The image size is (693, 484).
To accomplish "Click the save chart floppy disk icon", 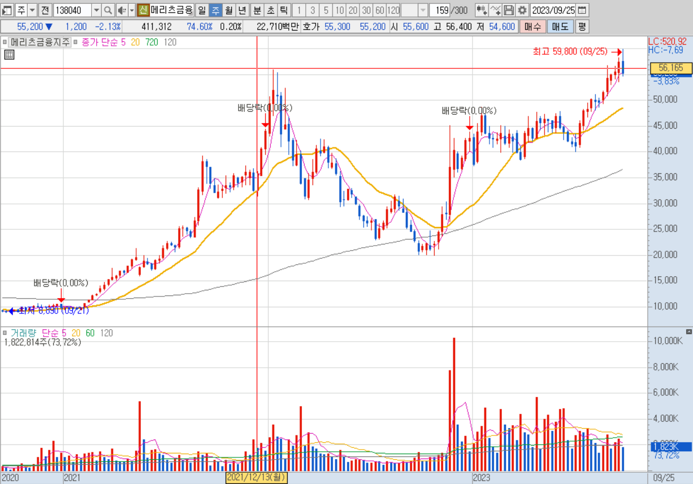I will pyautogui.click(x=509, y=10).
